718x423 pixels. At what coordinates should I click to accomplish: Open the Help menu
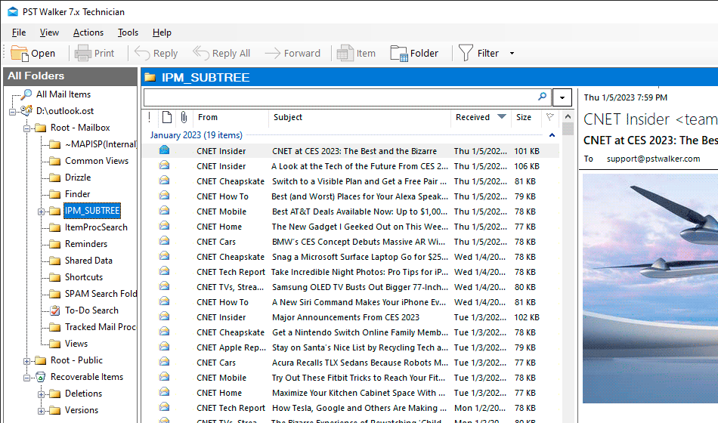[162, 32]
